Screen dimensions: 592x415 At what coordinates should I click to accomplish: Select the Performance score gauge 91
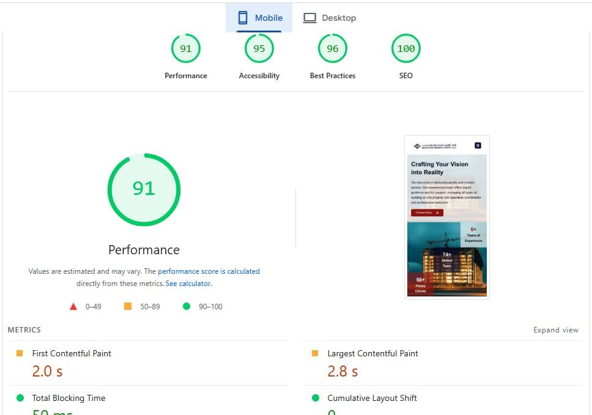[x=185, y=49]
